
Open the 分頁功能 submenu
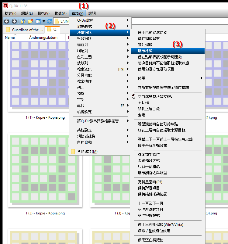point(100,75)
